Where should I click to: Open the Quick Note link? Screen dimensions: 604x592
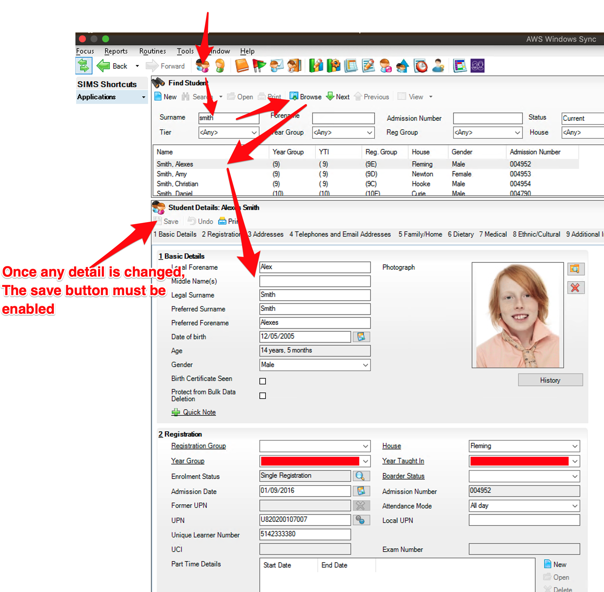[x=198, y=412]
